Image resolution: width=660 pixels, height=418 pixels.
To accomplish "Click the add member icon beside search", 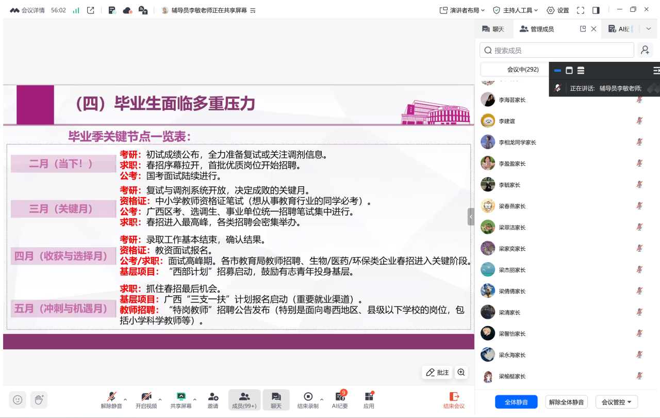I will pos(645,50).
